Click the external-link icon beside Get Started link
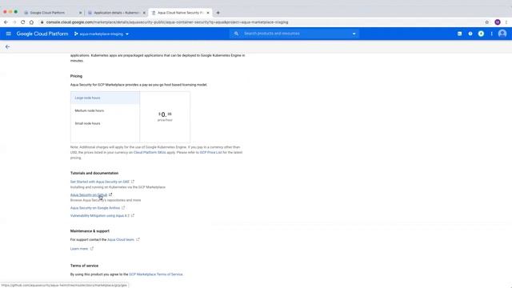 [x=133, y=182]
